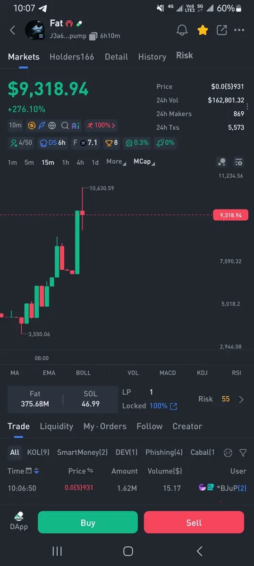Select the Liquidity tab
254x566 pixels.
57,426
